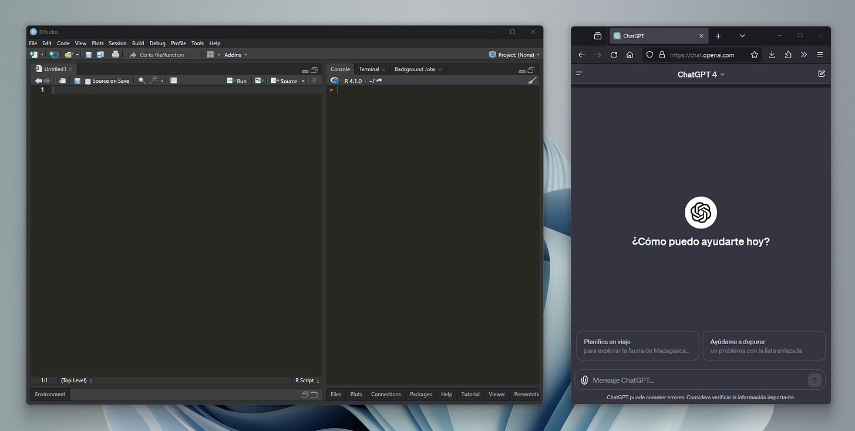
Task: Maximize the source editor pane
Action: (314, 69)
